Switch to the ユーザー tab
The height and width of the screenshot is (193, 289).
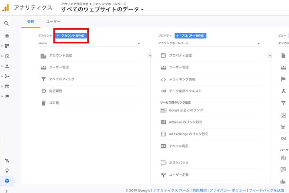click(53, 22)
